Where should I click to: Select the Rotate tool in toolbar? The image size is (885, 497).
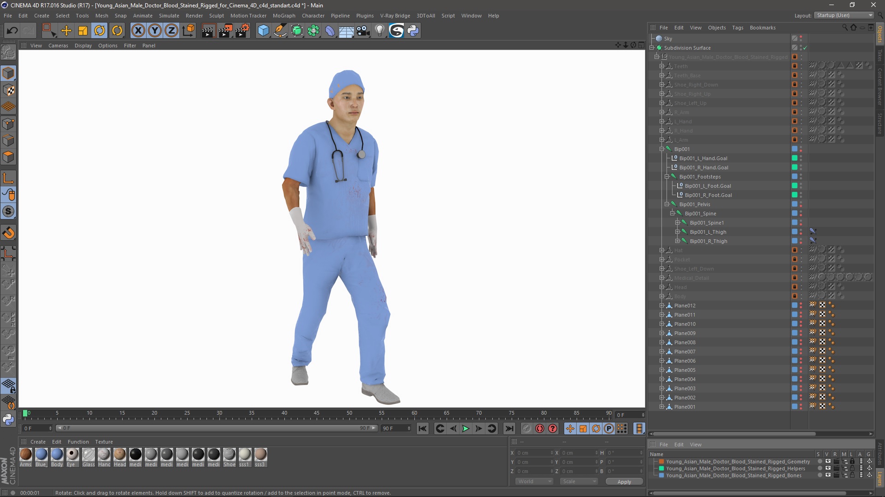tap(100, 30)
